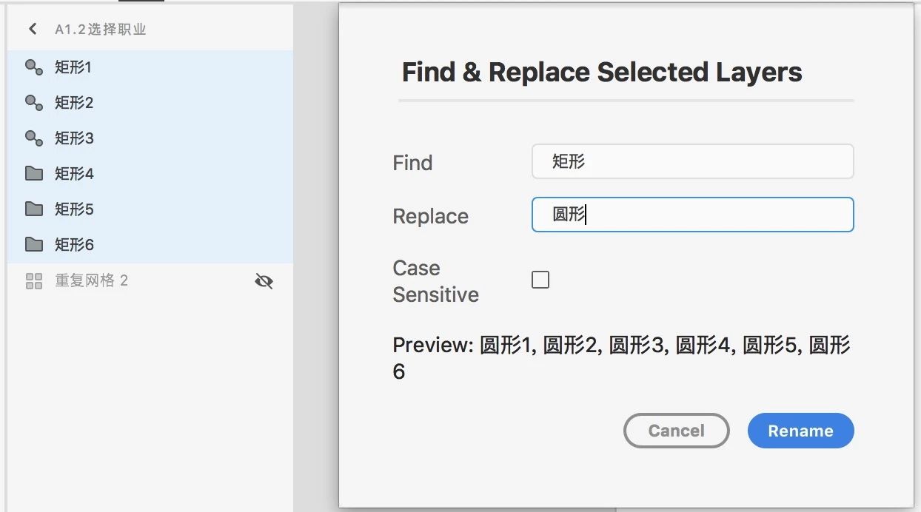Viewport: 921px width, 512px height.
Task: Click the Rename button
Action: pyautogui.click(x=801, y=431)
